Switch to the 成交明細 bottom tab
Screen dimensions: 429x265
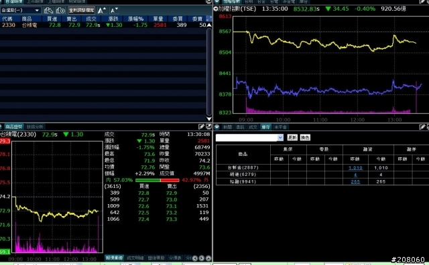pos(135,258)
